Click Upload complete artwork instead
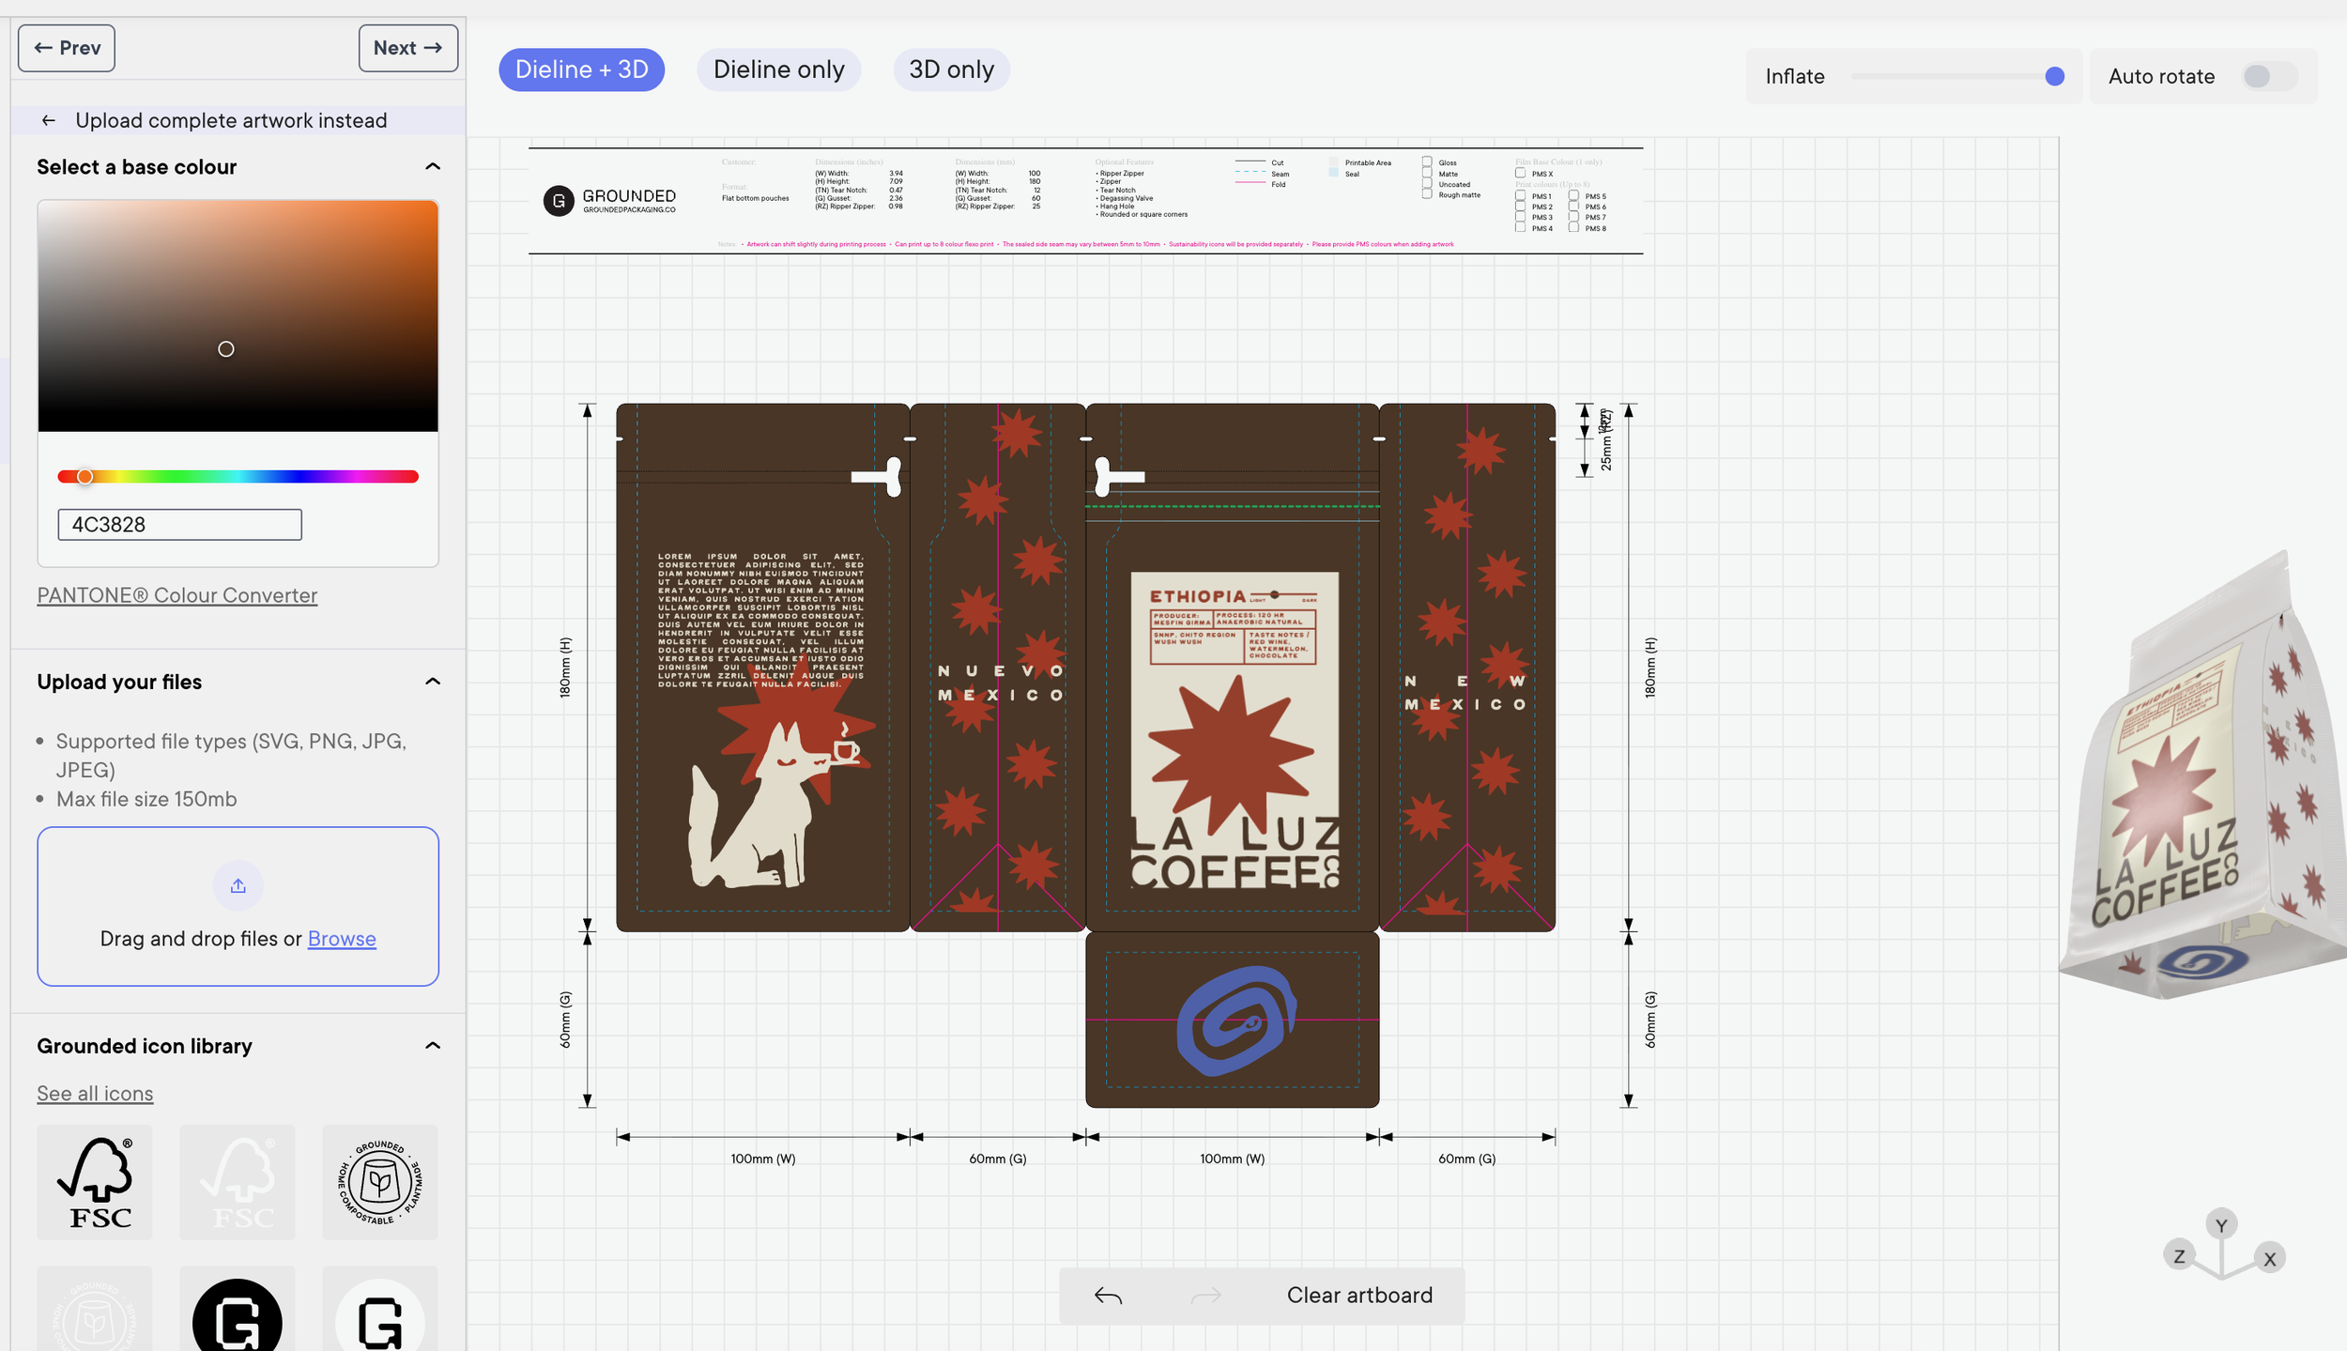 (x=231, y=120)
